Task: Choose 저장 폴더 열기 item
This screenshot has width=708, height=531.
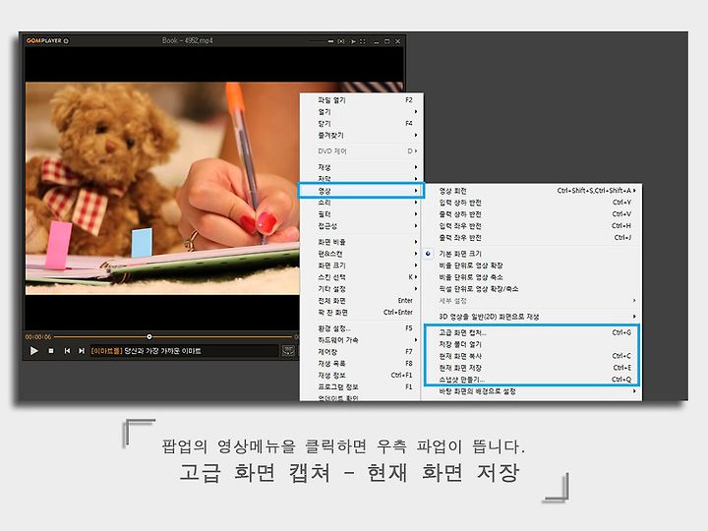Action: (x=531, y=344)
